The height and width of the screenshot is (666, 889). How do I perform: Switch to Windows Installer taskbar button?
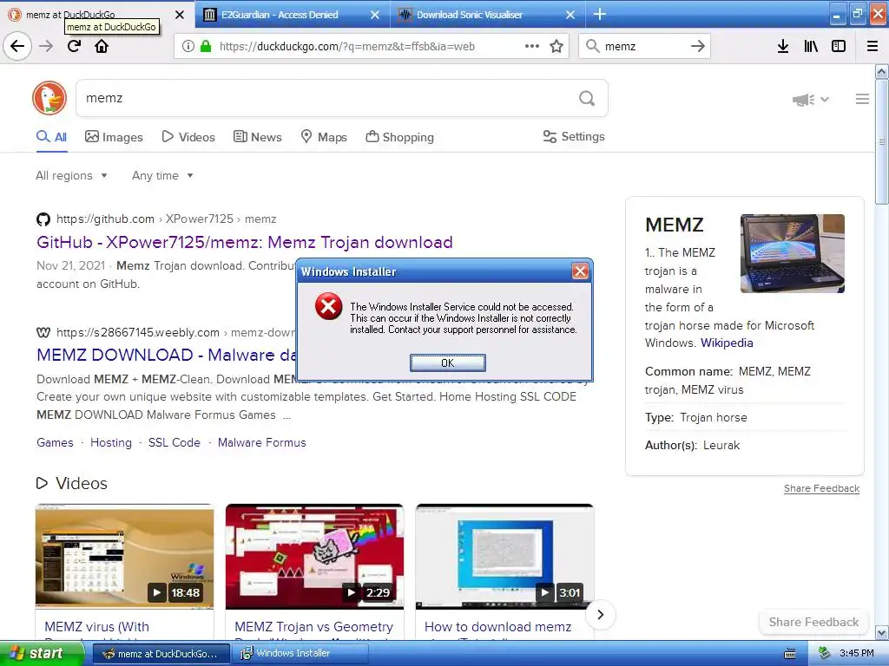click(300, 654)
